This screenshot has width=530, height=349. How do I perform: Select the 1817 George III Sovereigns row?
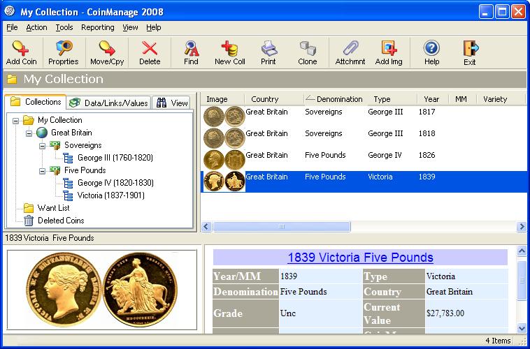[x=364, y=117]
